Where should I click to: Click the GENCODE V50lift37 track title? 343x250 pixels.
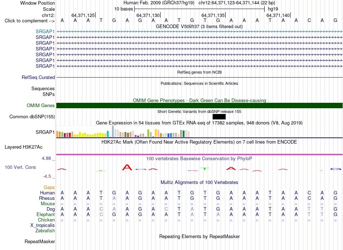coord(199,27)
